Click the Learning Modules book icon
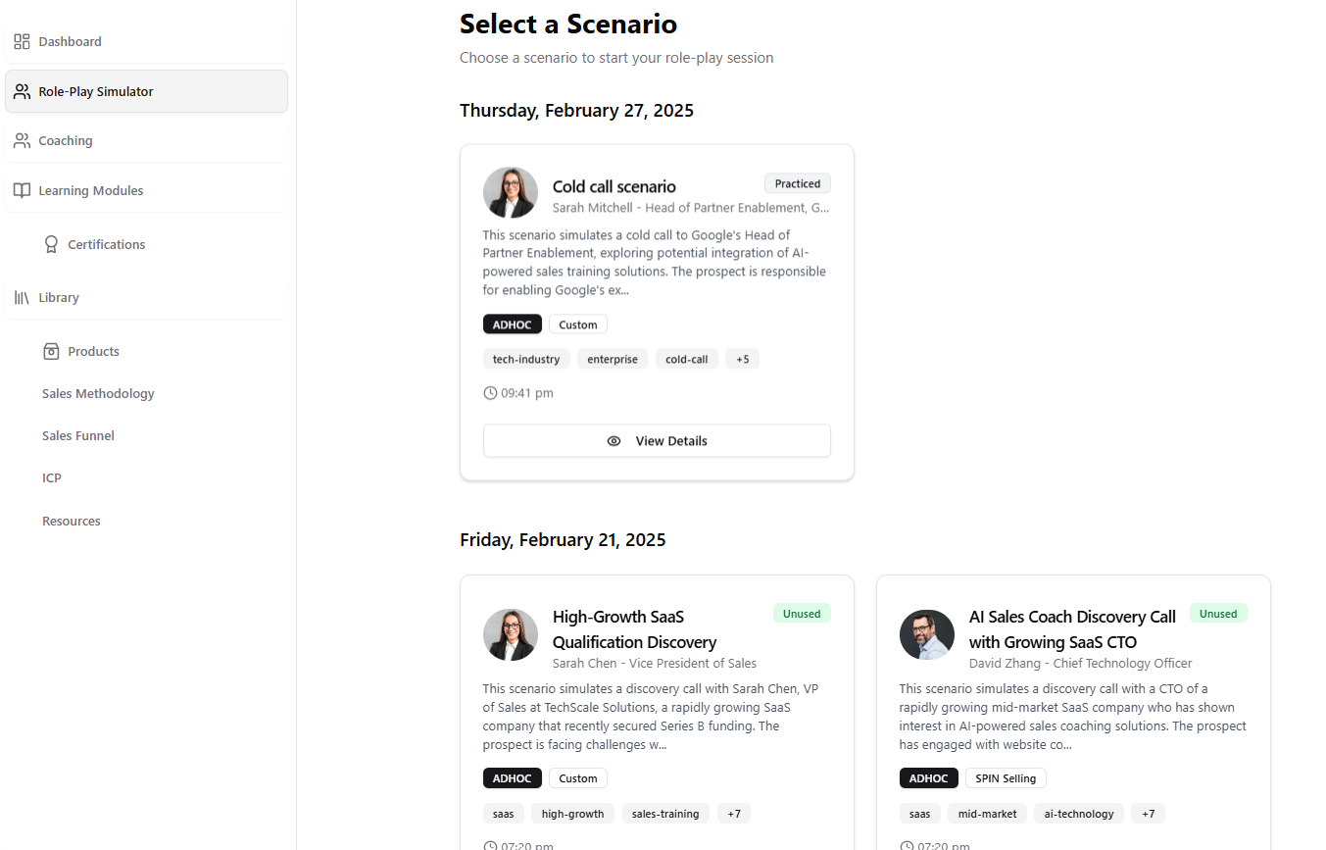 (22, 190)
